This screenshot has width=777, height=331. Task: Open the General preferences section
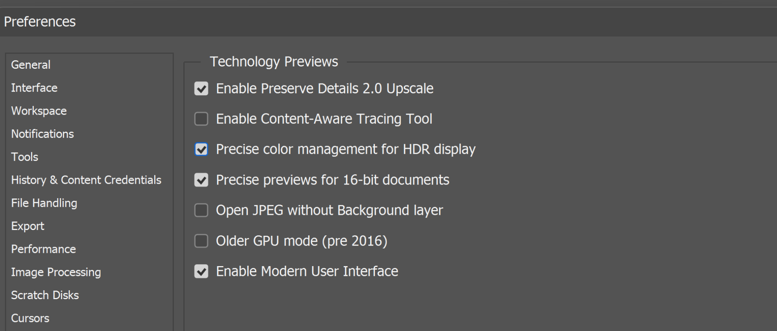[31, 64]
